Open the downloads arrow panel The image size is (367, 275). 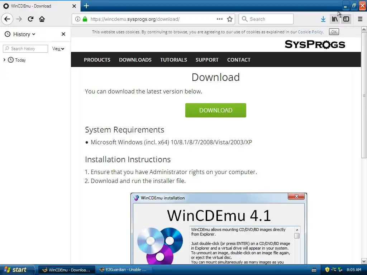pos(323,19)
